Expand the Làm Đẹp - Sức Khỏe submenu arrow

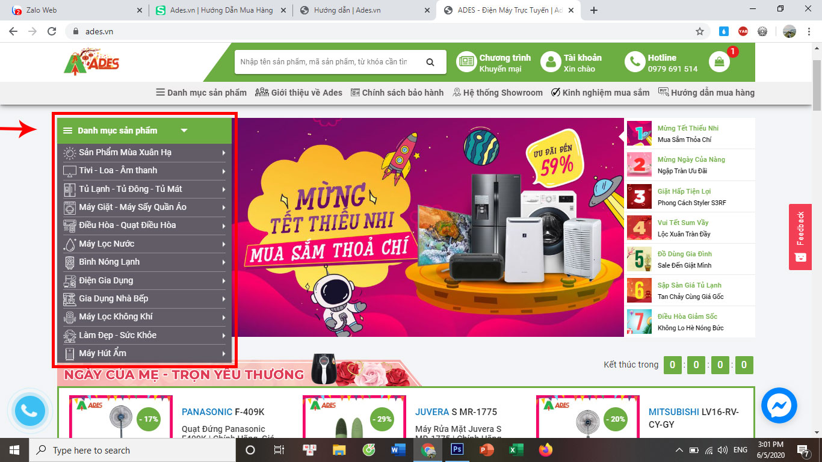pos(223,335)
